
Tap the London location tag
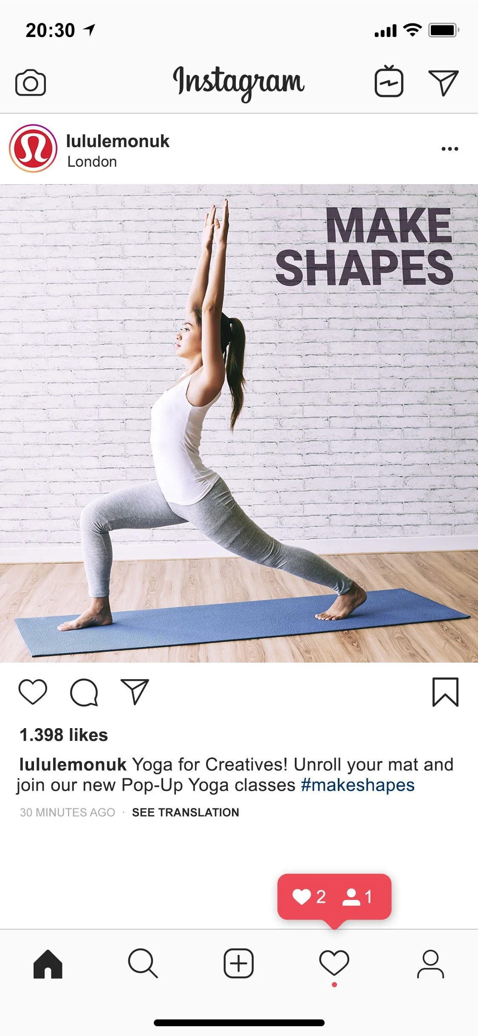[92, 162]
